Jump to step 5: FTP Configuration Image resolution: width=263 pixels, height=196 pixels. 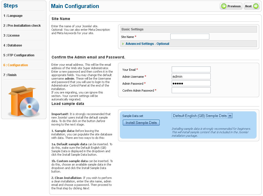[19, 55]
